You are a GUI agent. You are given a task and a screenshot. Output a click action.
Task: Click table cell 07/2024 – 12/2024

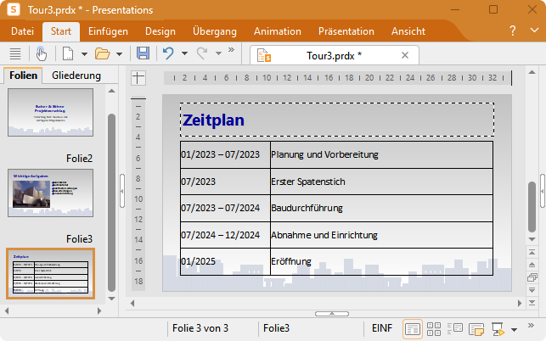(225, 235)
